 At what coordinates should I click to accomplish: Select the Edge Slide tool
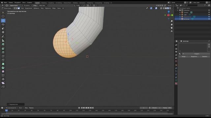point(3,75)
